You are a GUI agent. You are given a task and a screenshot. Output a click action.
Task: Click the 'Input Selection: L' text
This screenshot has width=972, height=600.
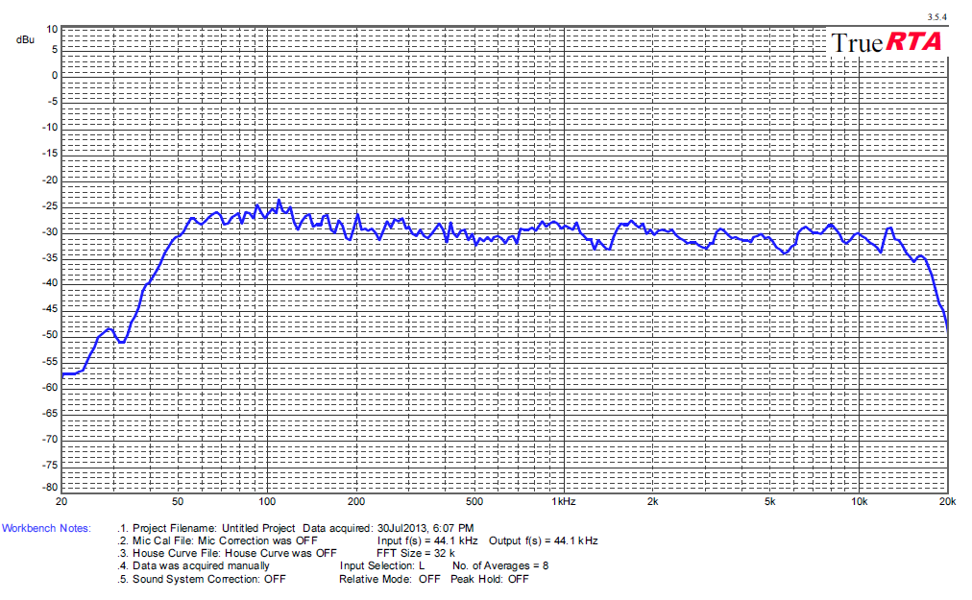click(382, 565)
